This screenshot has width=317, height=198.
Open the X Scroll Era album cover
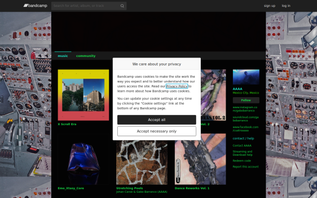point(83,95)
